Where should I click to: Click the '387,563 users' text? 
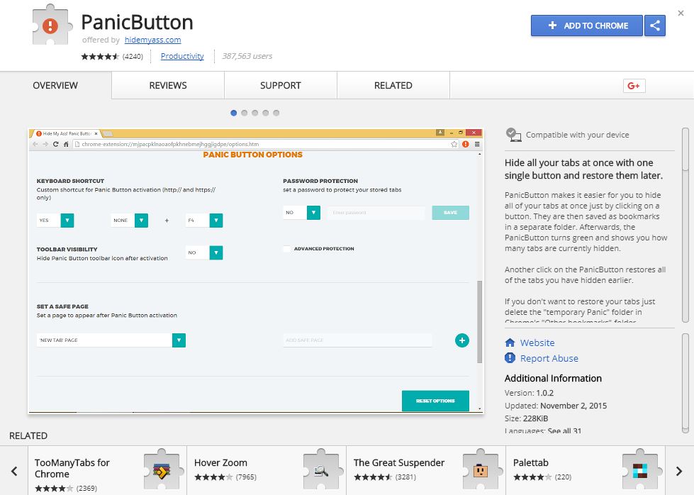[x=247, y=56]
